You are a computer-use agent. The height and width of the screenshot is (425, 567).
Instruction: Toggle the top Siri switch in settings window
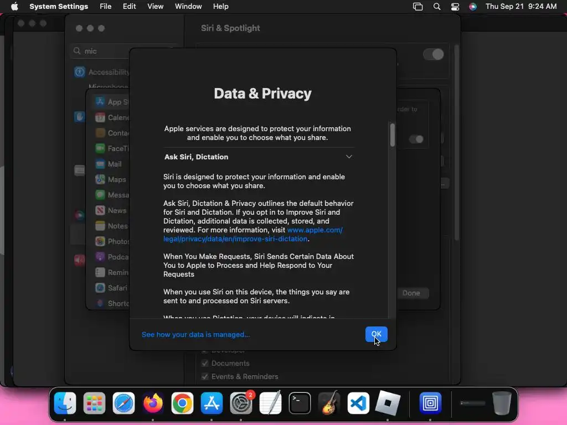coord(433,55)
